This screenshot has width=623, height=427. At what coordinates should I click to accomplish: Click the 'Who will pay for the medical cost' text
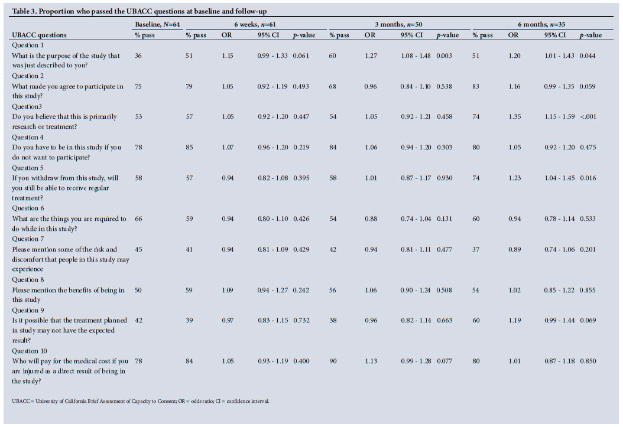[68, 361]
